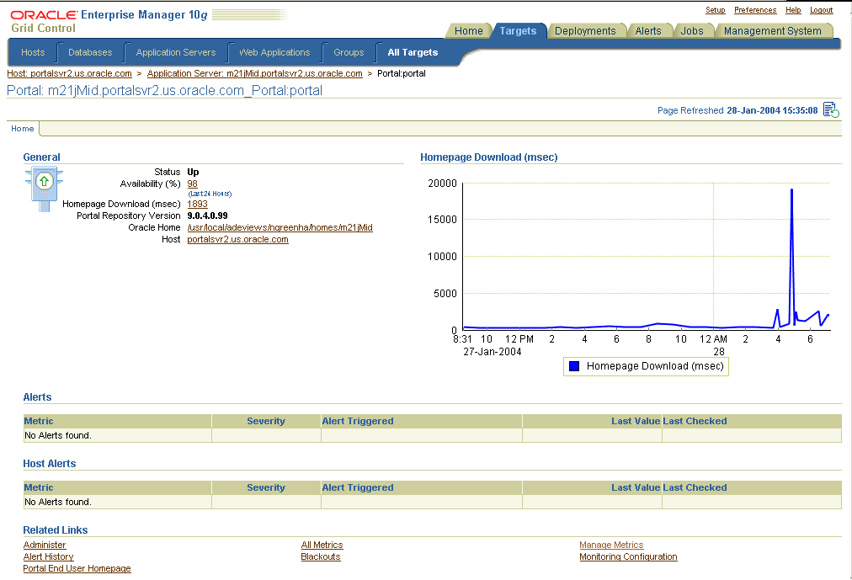The height and width of the screenshot is (580, 852).
Task: Click the Homepage Download value 1893 link
Action: tap(197, 204)
